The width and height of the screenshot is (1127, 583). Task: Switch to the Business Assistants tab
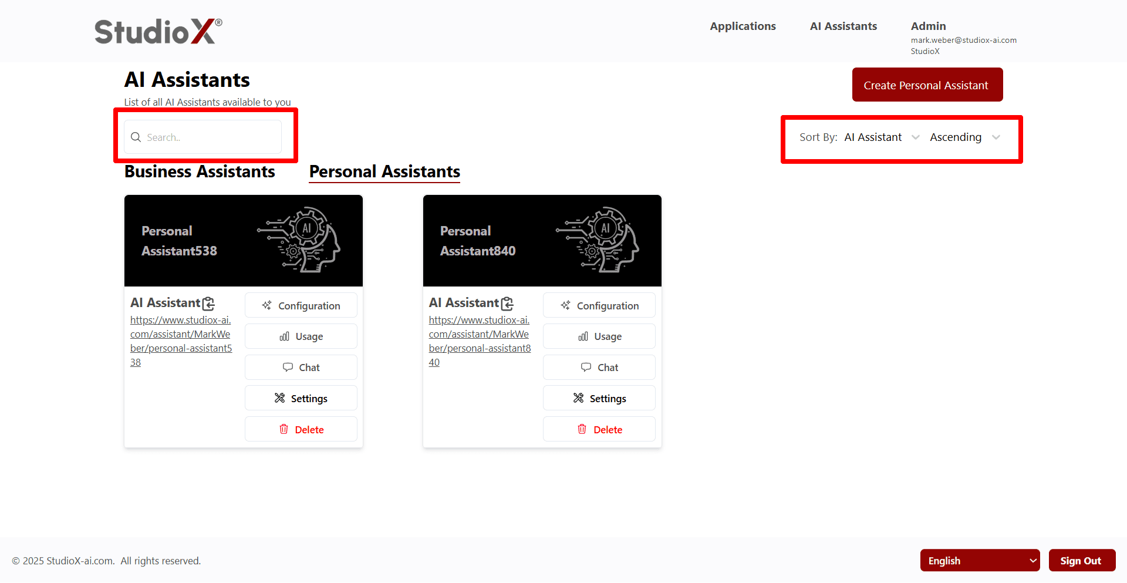tap(200, 171)
